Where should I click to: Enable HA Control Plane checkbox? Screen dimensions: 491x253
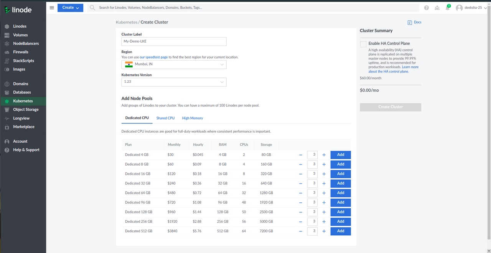click(x=363, y=44)
